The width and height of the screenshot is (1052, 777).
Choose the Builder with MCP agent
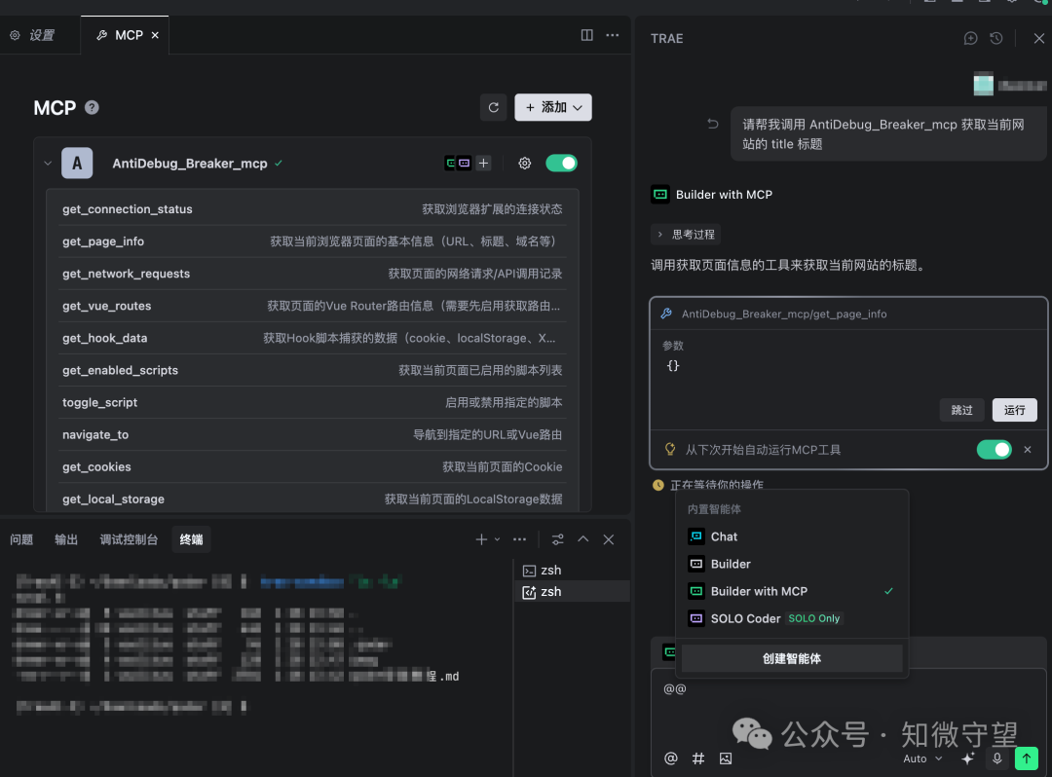tap(792, 591)
